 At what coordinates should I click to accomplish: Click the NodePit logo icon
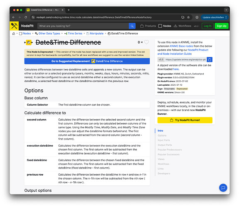[14, 26]
